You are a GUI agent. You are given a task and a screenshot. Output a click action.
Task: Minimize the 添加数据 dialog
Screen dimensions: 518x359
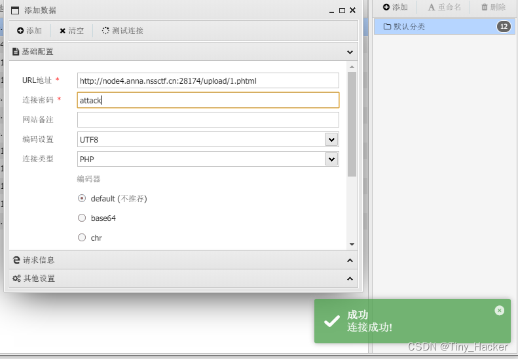pyautogui.click(x=331, y=11)
